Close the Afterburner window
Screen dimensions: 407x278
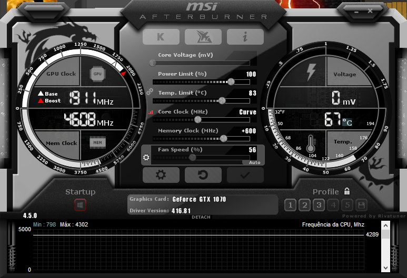pyautogui.click(x=370, y=11)
